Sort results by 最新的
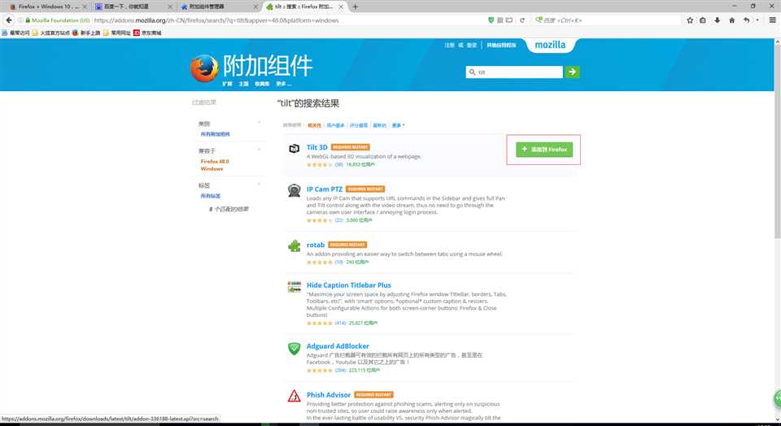Screen dimensions: 781x426 tap(380, 125)
